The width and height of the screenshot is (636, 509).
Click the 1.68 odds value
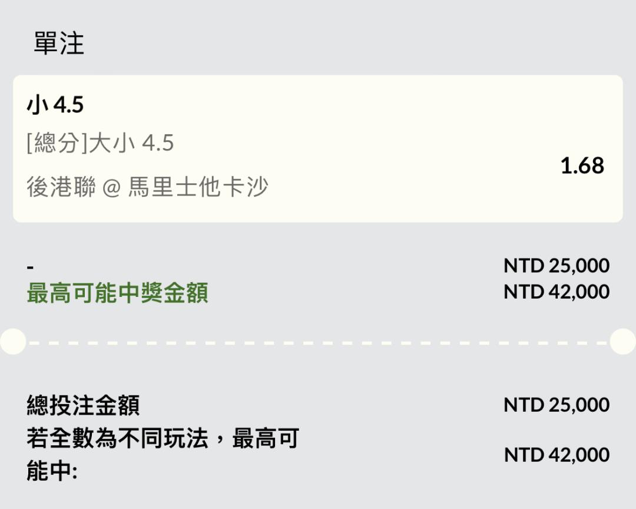[582, 166]
